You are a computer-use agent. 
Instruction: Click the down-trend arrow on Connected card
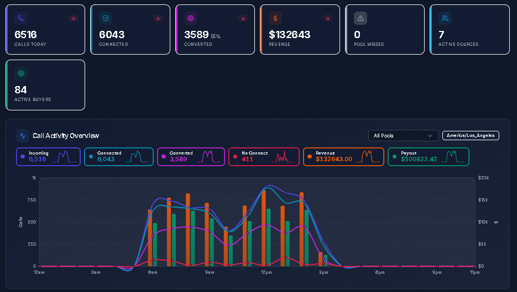[158, 18]
